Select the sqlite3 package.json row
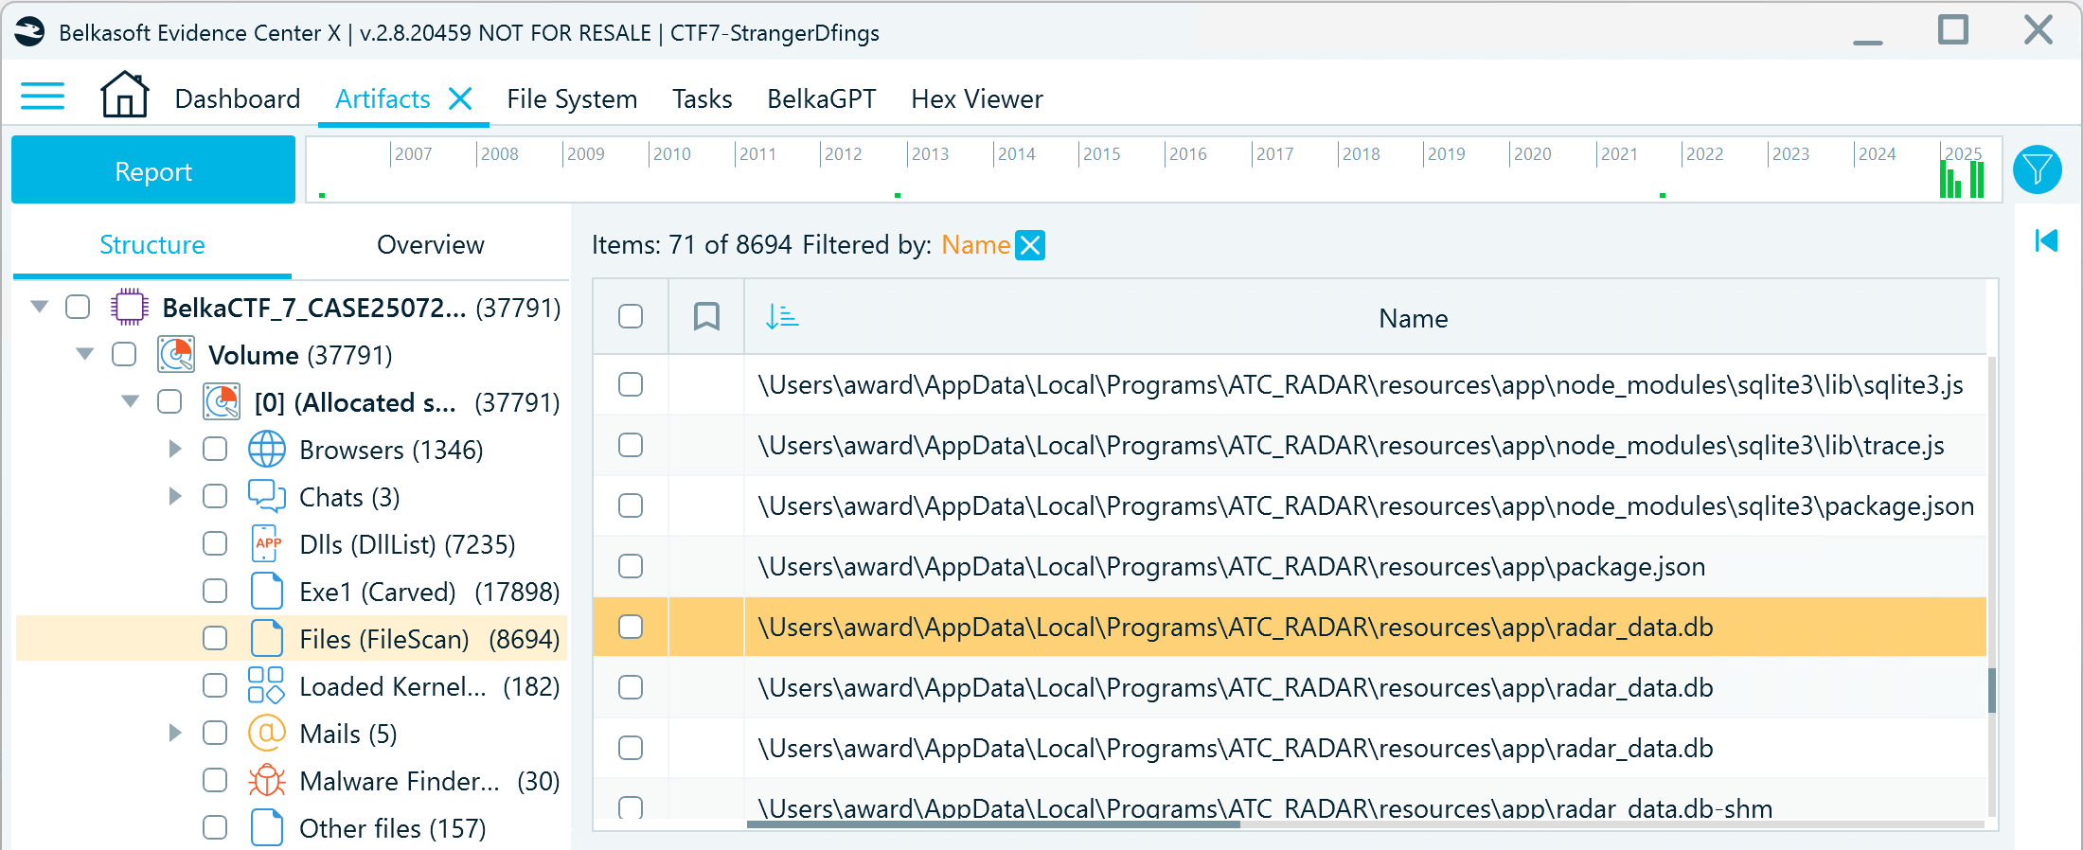The image size is (2083, 850). pyautogui.click(x=1290, y=505)
